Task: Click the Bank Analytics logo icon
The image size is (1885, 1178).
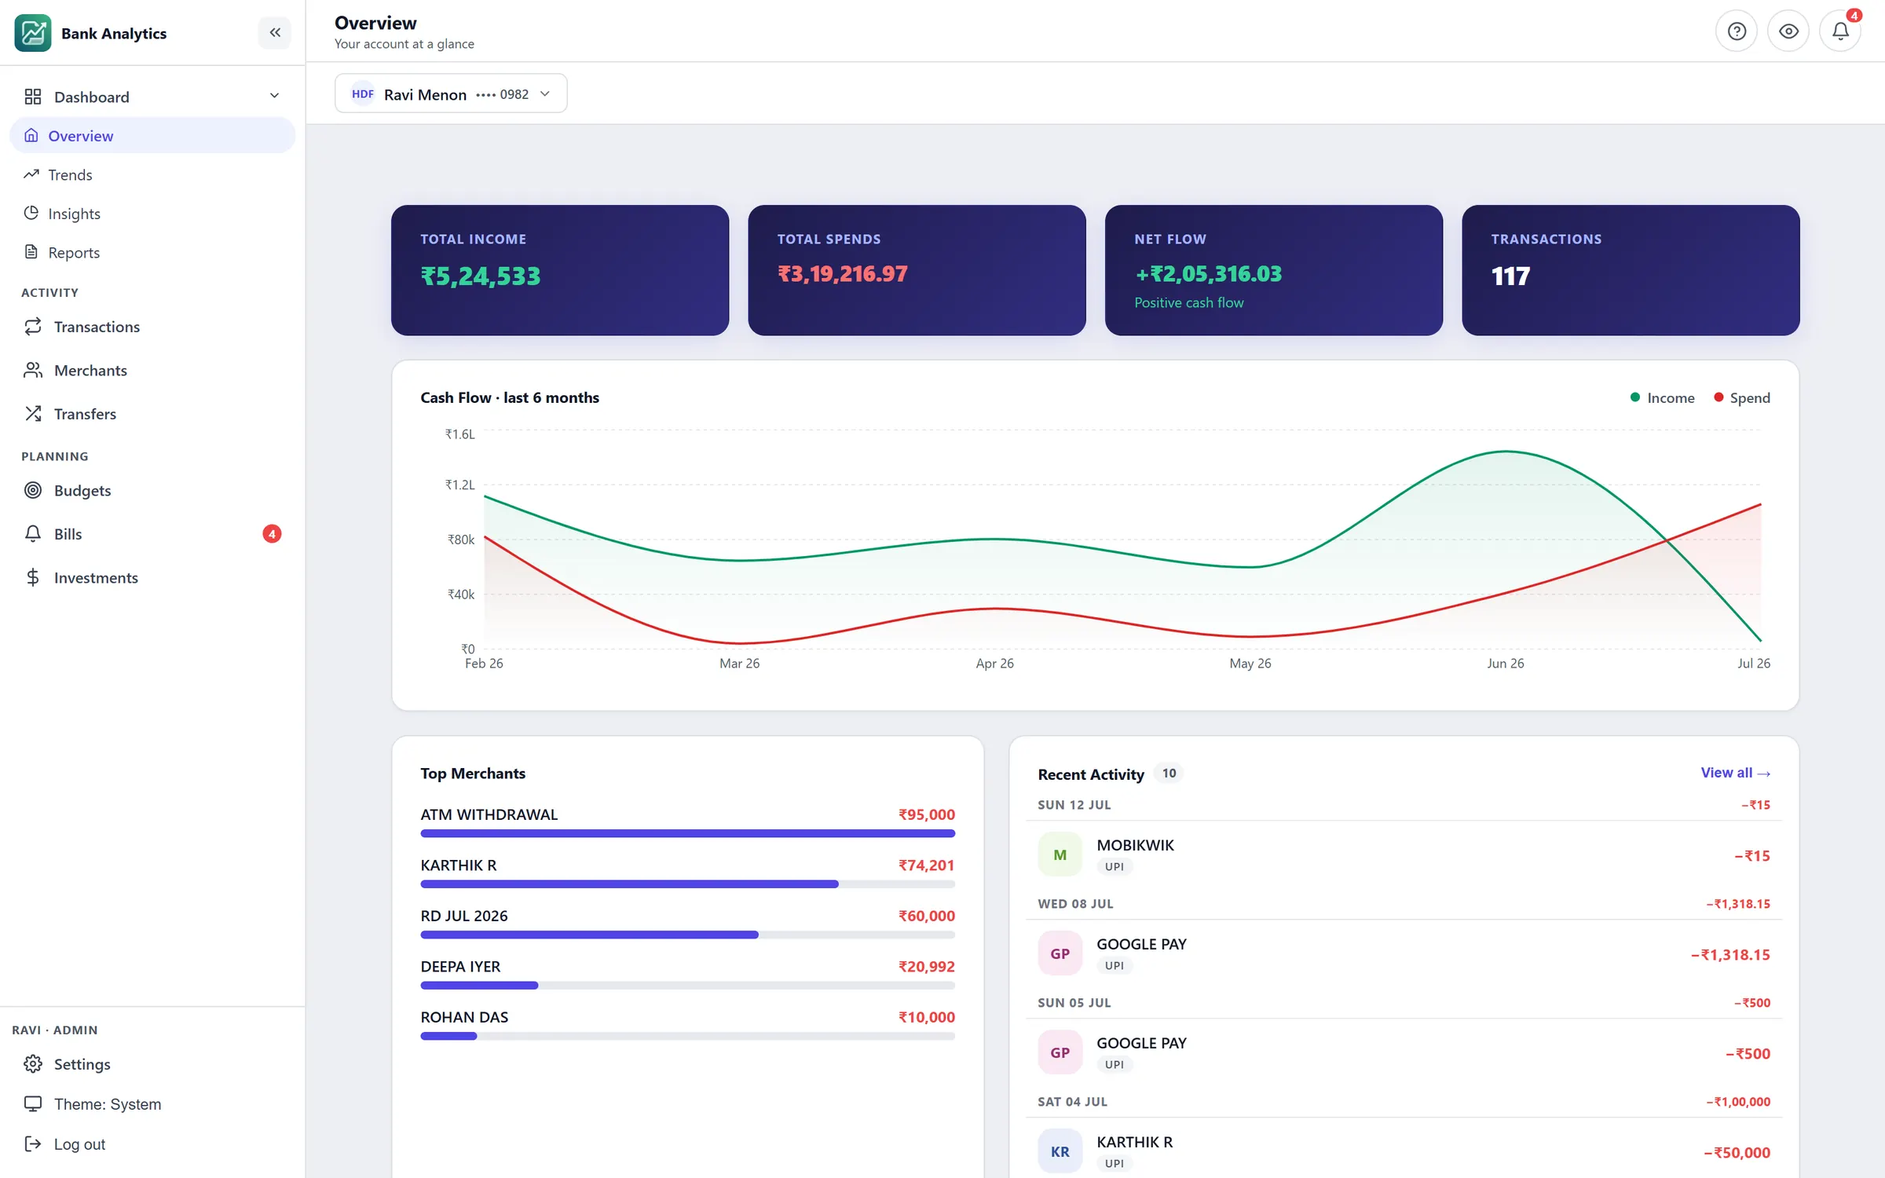Action: tap(33, 33)
